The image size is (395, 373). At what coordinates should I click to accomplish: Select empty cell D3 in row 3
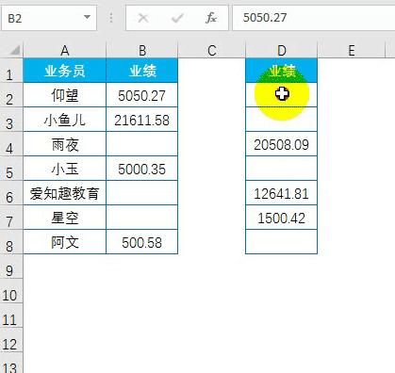pos(282,120)
